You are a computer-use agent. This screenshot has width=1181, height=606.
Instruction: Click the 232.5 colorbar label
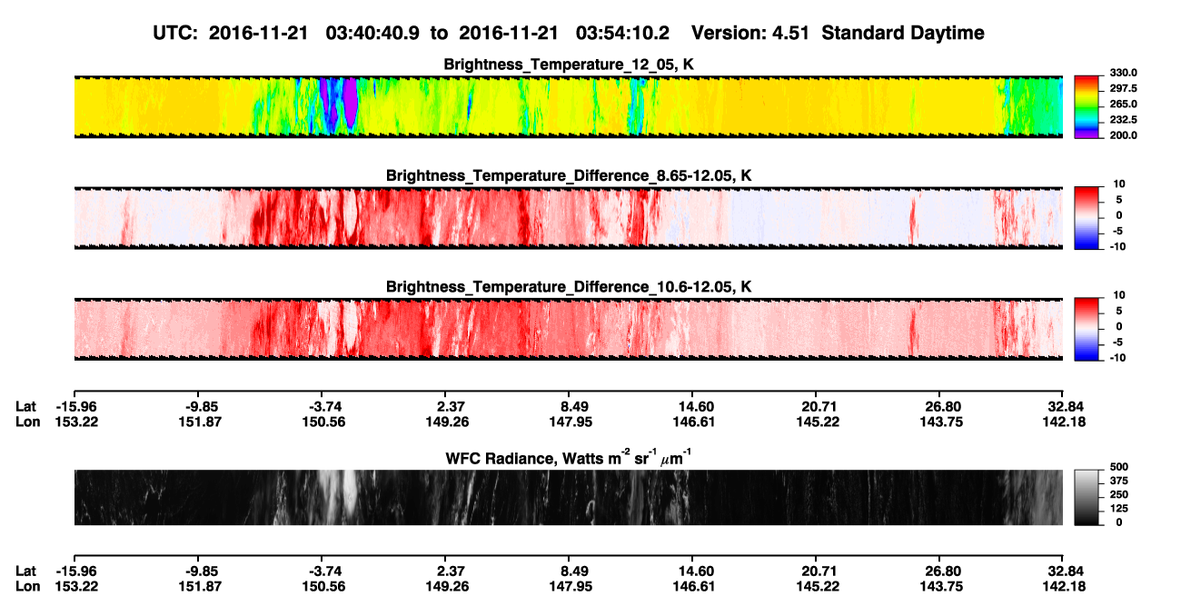point(1123,120)
